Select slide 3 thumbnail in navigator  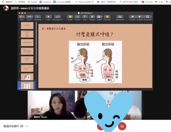pyautogui.click(x=27, y=43)
